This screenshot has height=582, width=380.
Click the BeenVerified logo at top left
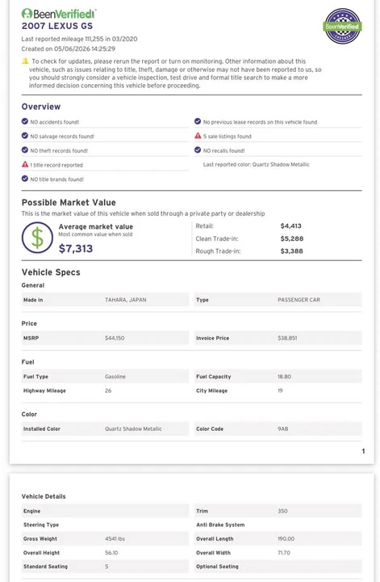pyautogui.click(x=59, y=14)
